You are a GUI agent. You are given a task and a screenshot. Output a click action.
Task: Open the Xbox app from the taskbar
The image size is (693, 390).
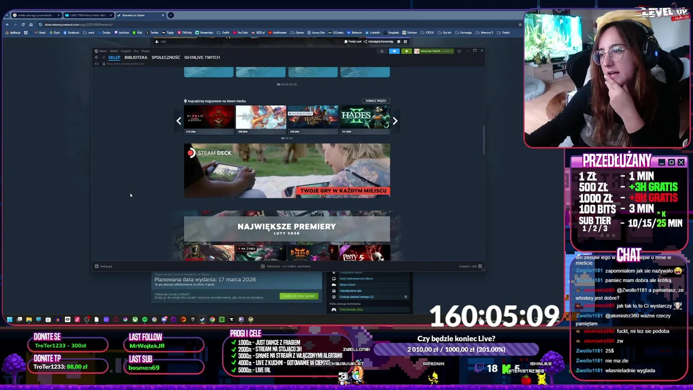coord(135,320)
